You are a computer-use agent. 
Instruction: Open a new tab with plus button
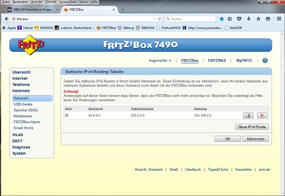point(123,10)
